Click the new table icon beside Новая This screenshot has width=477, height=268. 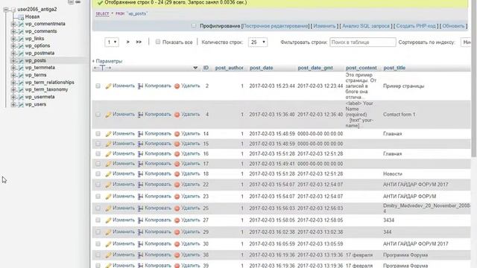point(21,17)
